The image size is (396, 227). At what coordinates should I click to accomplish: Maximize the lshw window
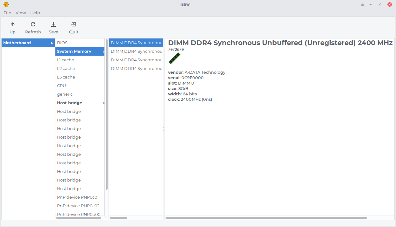pyautogui.click(x=380, y=4)
